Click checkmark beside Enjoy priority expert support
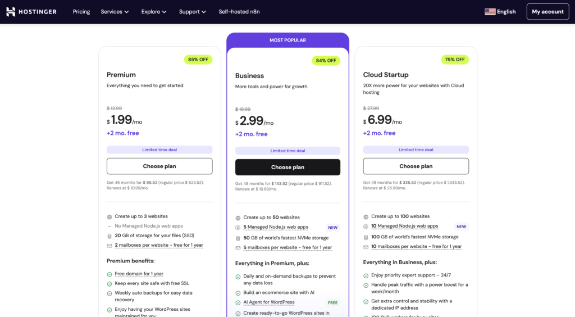 [366, 275]
